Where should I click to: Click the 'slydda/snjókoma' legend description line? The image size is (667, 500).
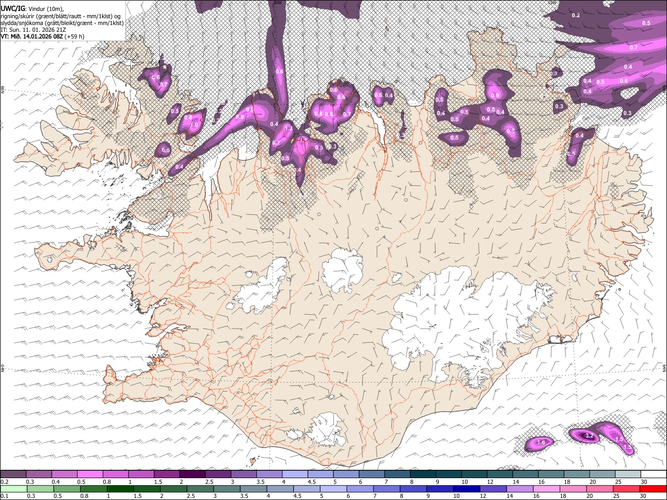coord(62,23)
